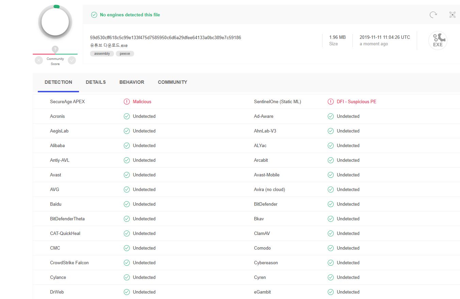
Task: Click the community score question mark
Action: click(55, 49)
